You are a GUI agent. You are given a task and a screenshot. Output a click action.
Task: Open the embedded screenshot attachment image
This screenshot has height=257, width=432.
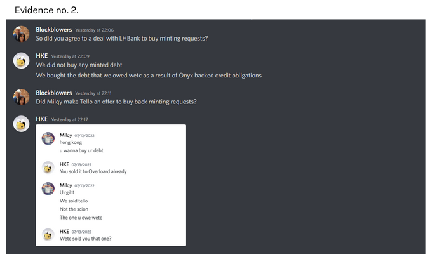[111, 185]
